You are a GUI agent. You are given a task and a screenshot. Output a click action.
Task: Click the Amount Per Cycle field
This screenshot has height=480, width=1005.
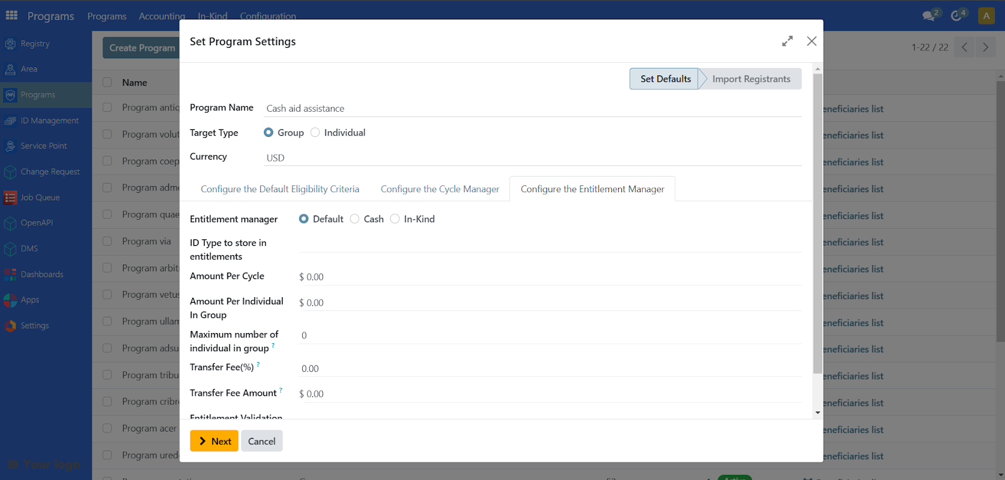coord(550,277)
